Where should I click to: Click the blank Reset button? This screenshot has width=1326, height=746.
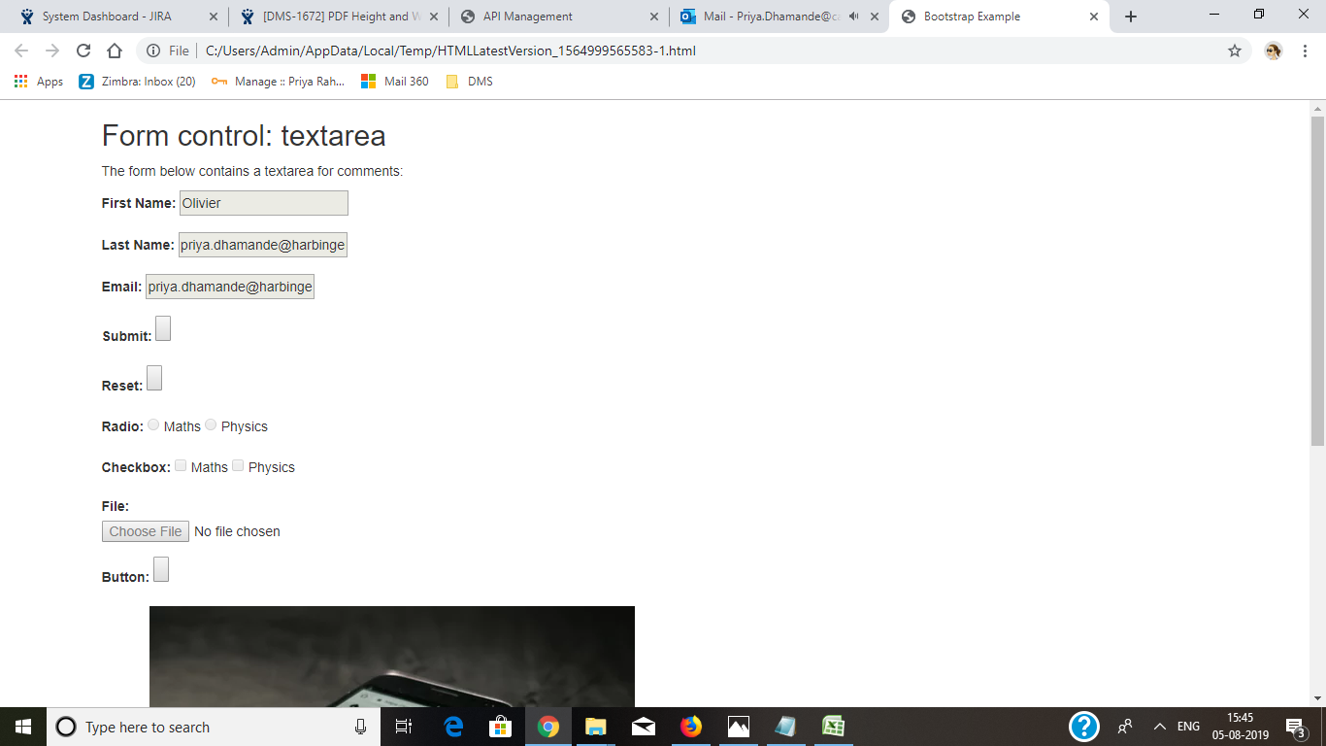[154, 378]
